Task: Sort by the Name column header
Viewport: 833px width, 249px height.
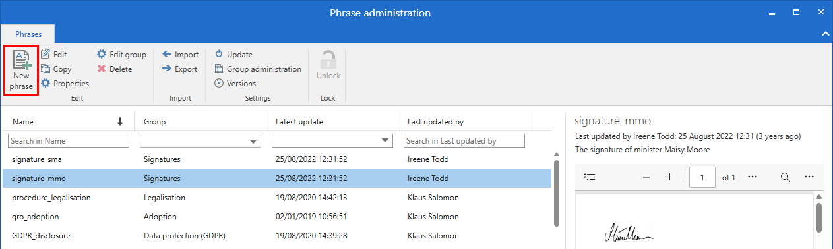Action: coord(23,122)
